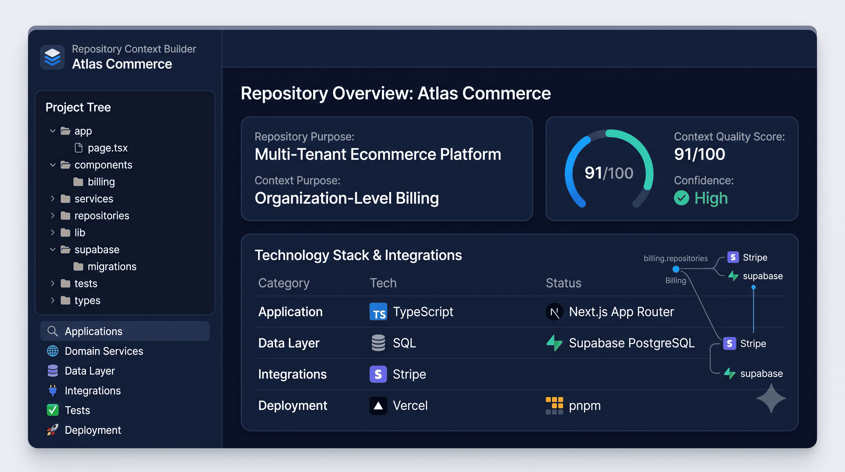Click the page.tsx file icon
Image resolution: width=845 pixels, height=472 pixels.
pos(78,148)
